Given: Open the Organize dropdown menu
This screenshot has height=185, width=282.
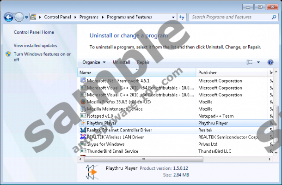Looking at the screenshot, I should point(94,62).
